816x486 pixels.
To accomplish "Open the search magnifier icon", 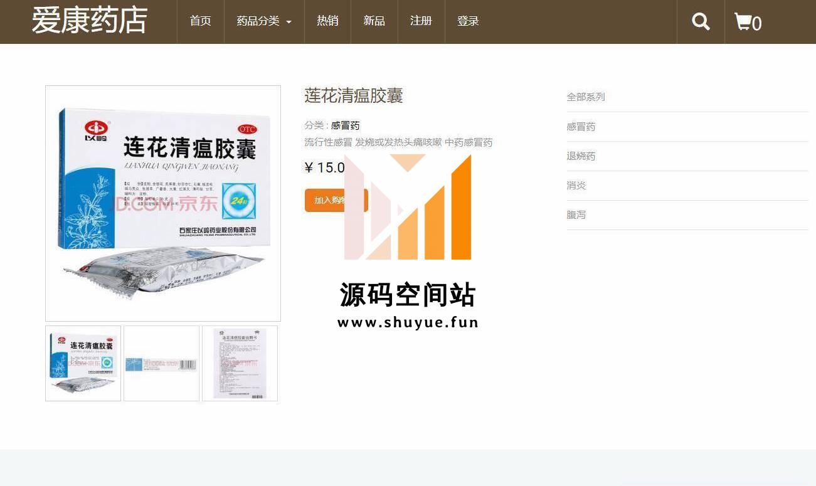I will [701, 21].
